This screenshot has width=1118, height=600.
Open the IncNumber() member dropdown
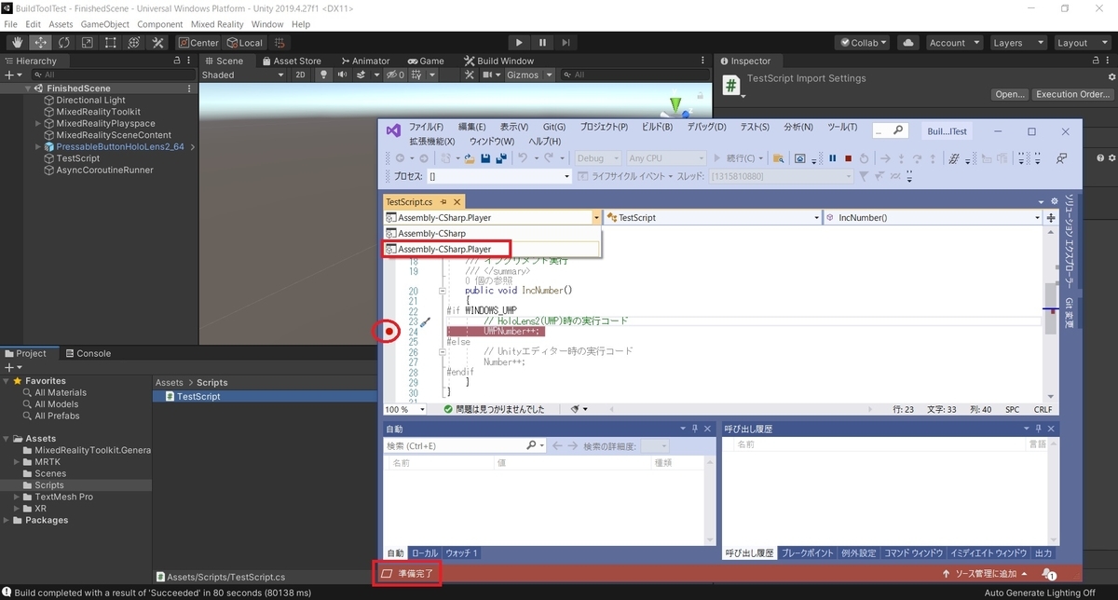pyautogui.click(x=933, y=217)
